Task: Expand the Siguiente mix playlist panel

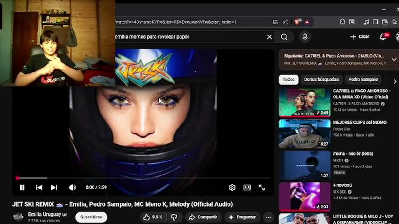Action: click(x=394, y=59)
